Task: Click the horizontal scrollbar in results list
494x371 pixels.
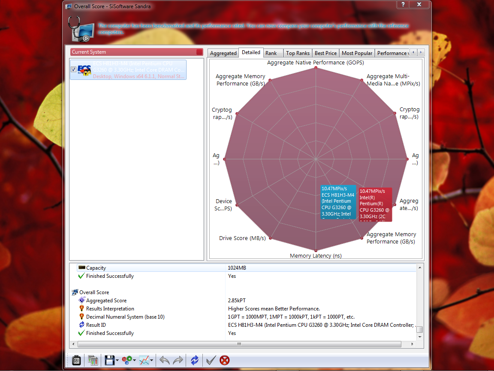Action: pyautogui.click(x=239, y=344)
